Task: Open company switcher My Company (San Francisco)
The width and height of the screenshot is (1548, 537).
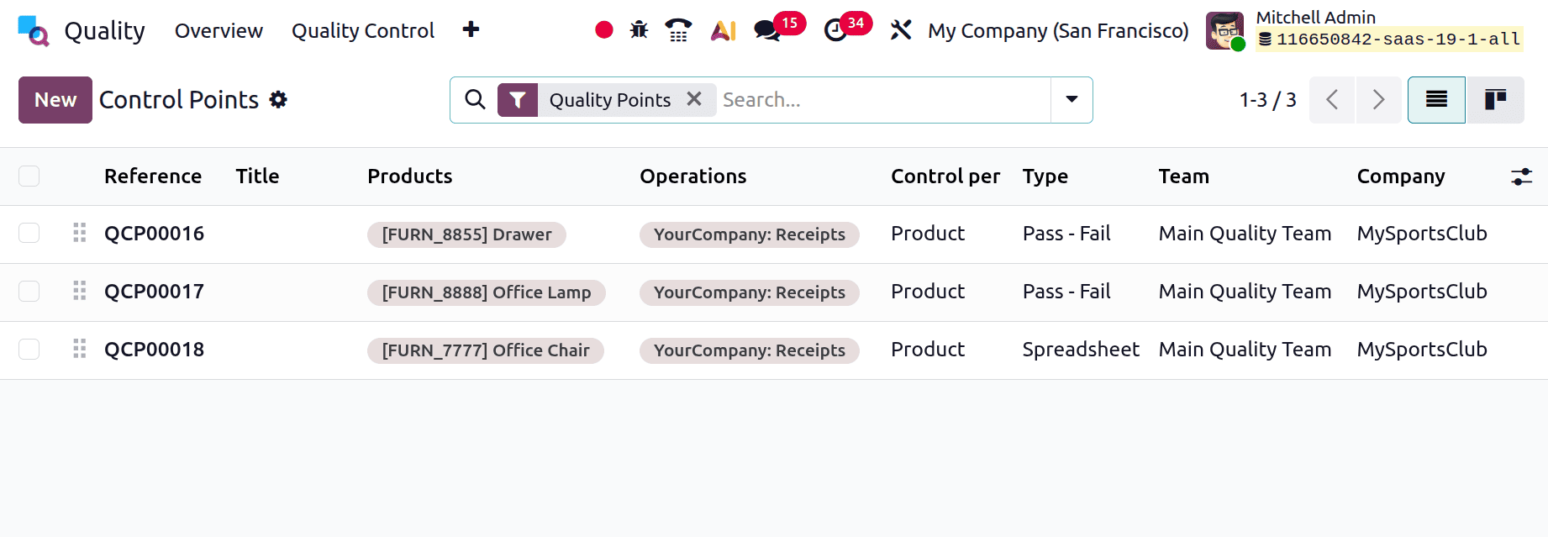Action: pyautogui.click(x=1058, y=31)
